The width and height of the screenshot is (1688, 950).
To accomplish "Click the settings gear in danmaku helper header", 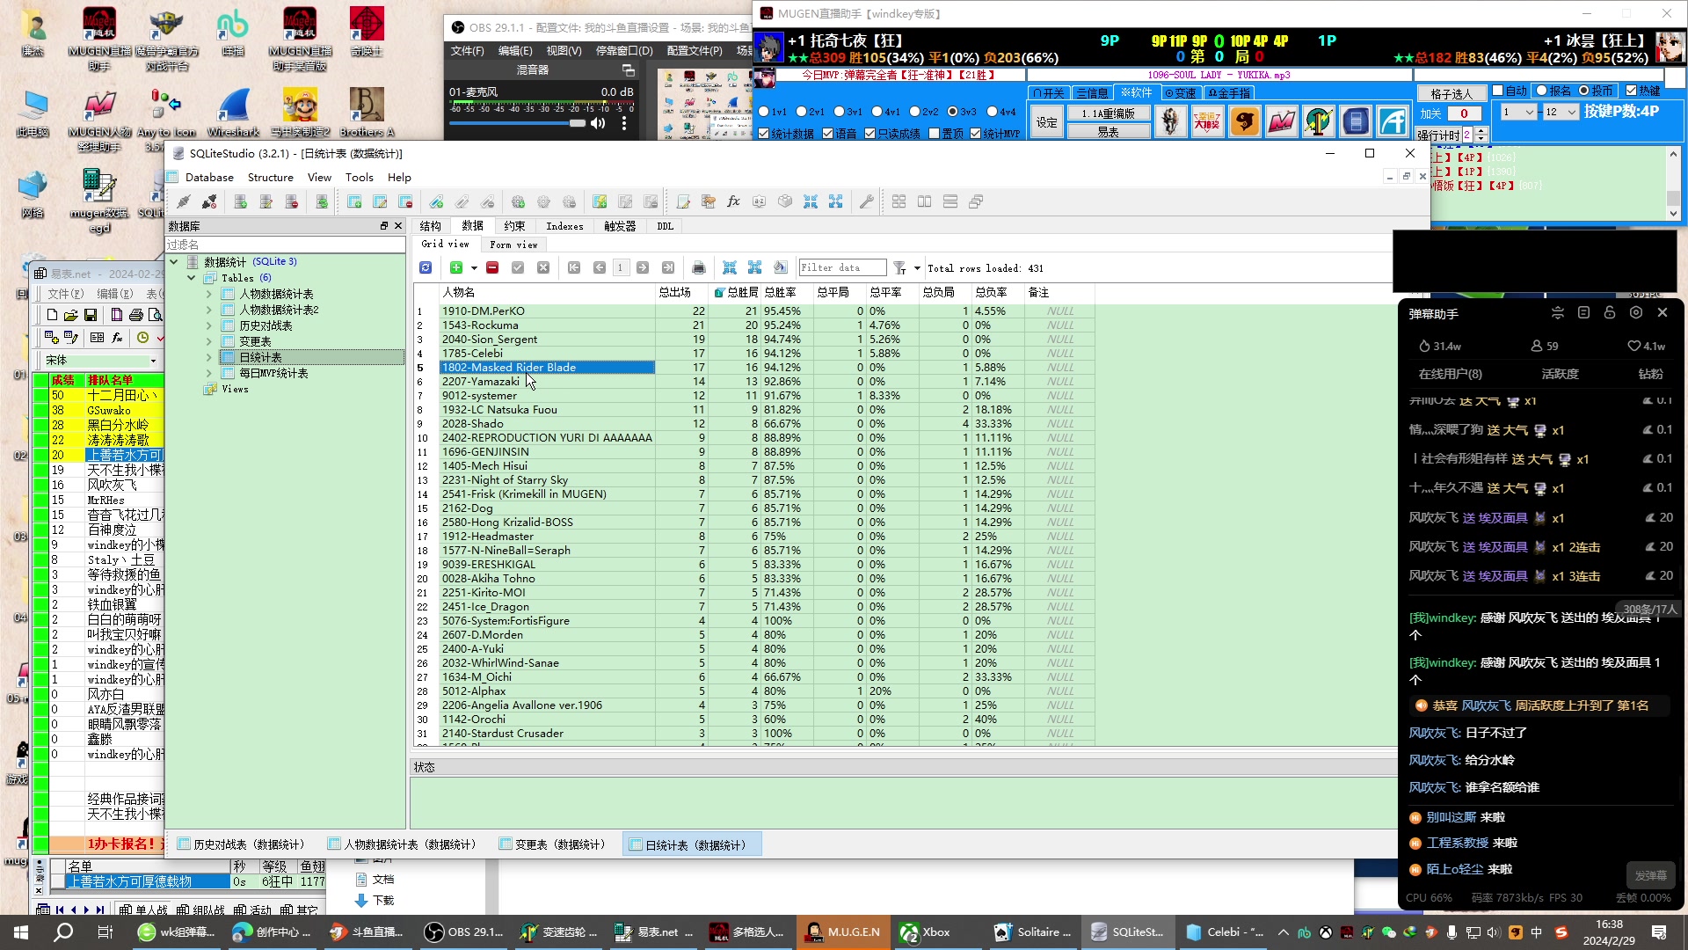I will (1636, 313).
